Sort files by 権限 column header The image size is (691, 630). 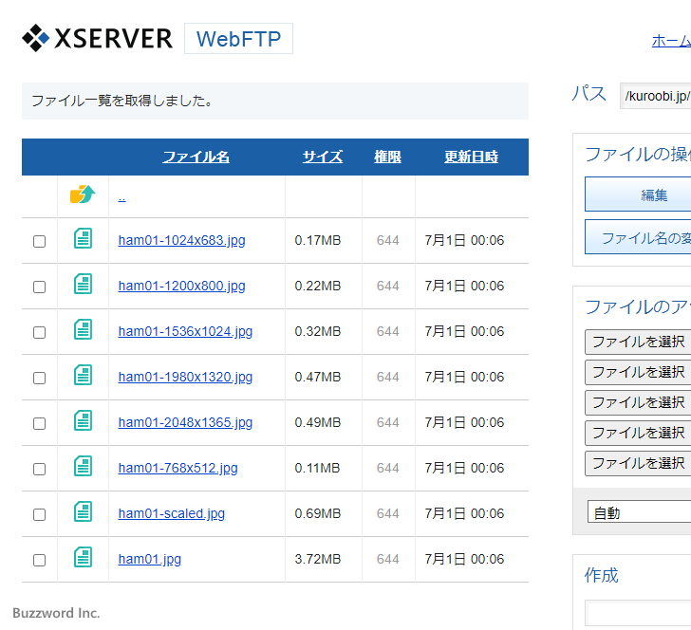[387, 157]
